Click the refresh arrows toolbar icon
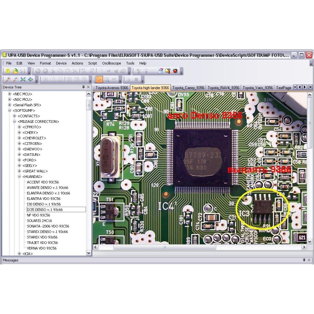This screenshot has width=314, height=314. click(x=123, y=71)
